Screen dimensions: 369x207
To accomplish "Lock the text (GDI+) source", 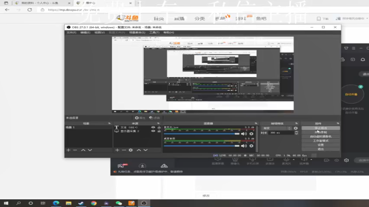I will (159, 127).
